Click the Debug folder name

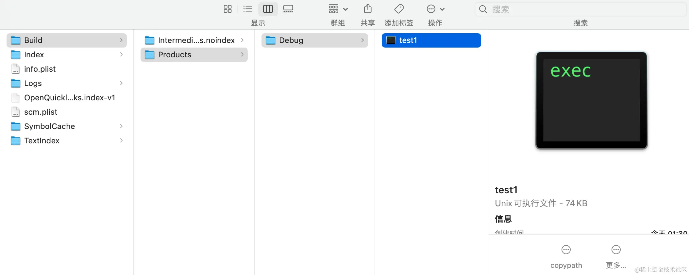(x=291, y=40)
